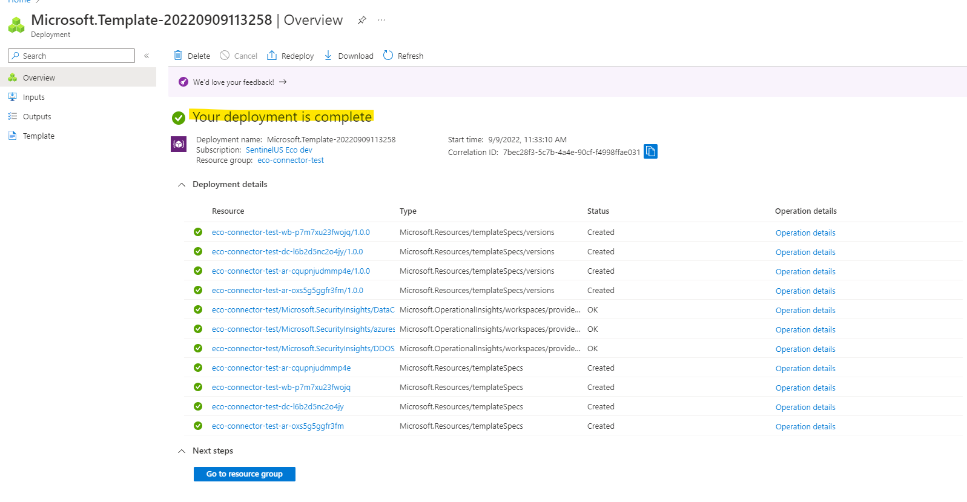Click the Cancel circle icon
Viewport: 967px width, 502px height.
(x=225, y=55)
